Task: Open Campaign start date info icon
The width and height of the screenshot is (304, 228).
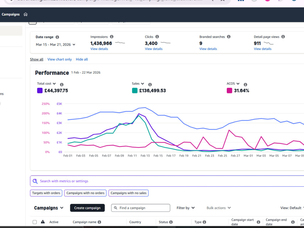Action: [x=258, y=222]
